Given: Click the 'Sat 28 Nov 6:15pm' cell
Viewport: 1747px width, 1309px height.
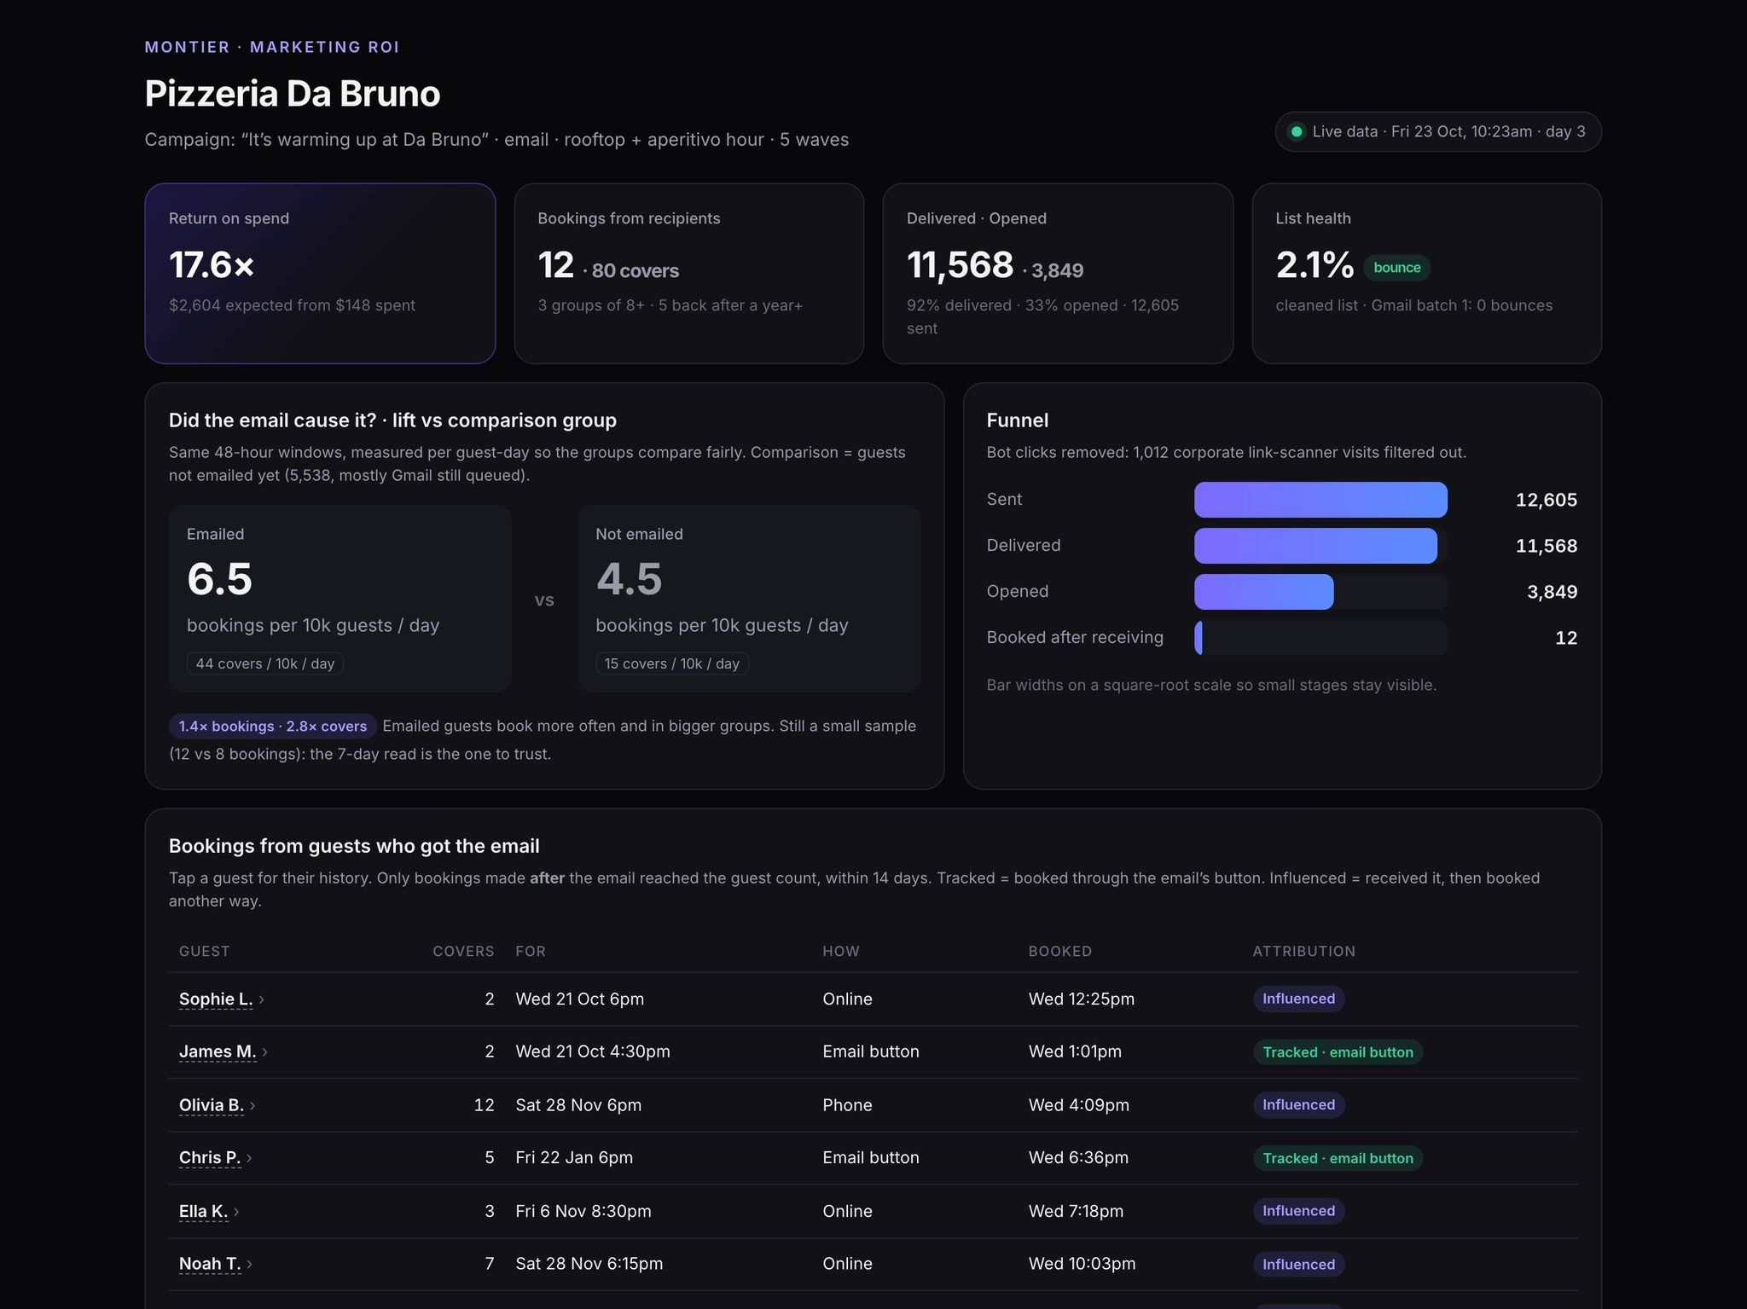Looking at the screenshot, I should click(589, 1264).
